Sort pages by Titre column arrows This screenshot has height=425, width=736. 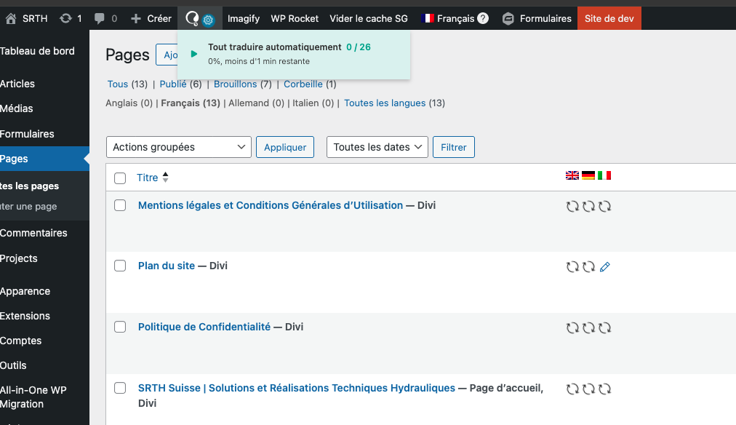(x=165, y=178)
